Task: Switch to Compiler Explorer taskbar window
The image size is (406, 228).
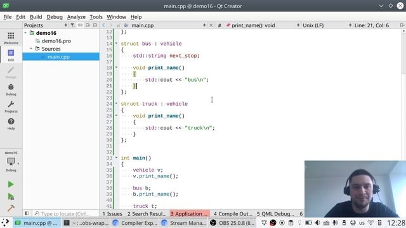Action: (135, 223)
